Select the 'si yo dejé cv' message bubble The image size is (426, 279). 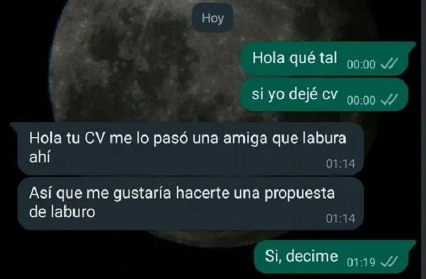(324, 95)
